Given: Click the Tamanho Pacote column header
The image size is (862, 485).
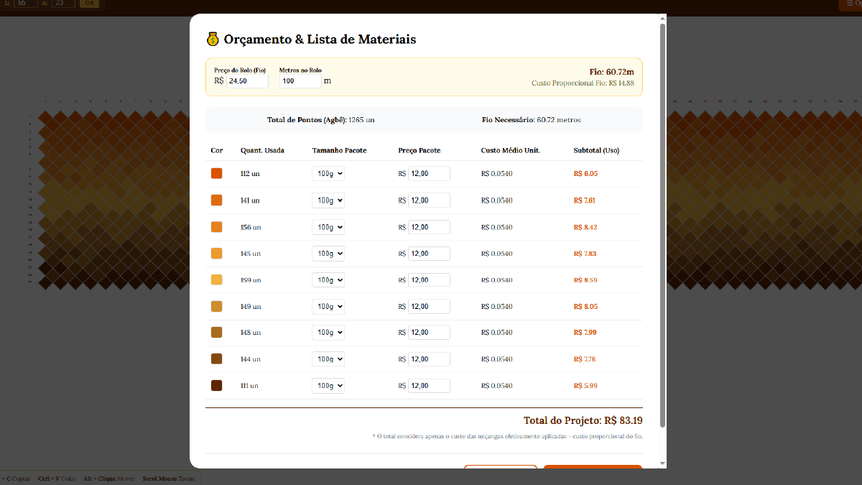Looking at the screenshot, I should click(339, 150).
